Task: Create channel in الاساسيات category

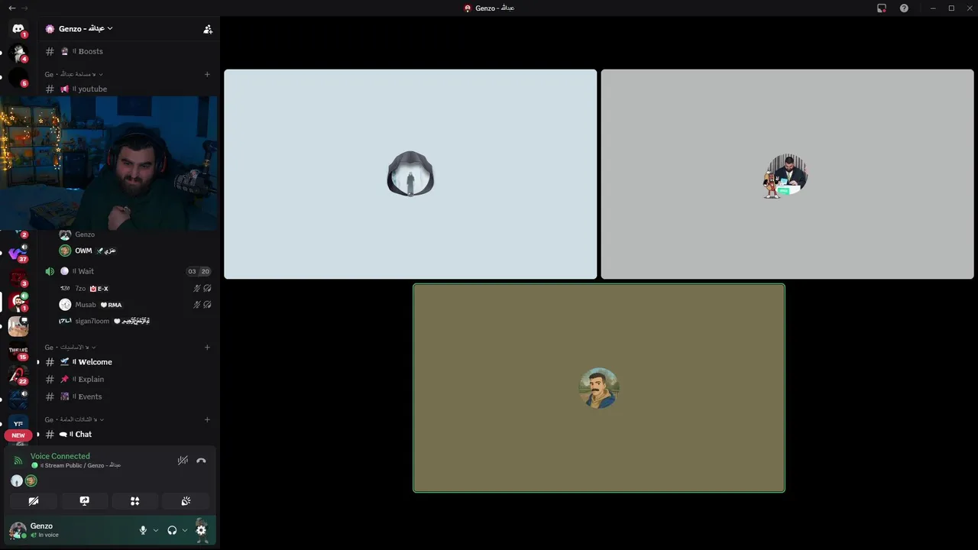Action: click(x=207, y=348)
